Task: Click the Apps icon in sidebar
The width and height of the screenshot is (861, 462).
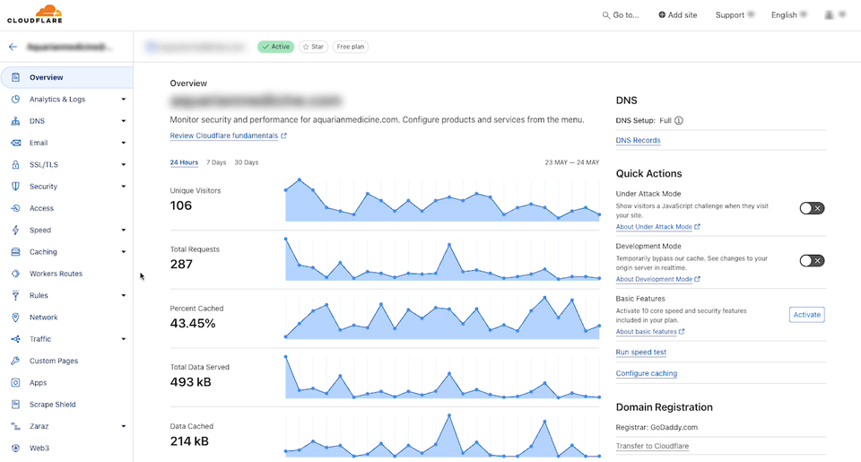Action: 16,383
